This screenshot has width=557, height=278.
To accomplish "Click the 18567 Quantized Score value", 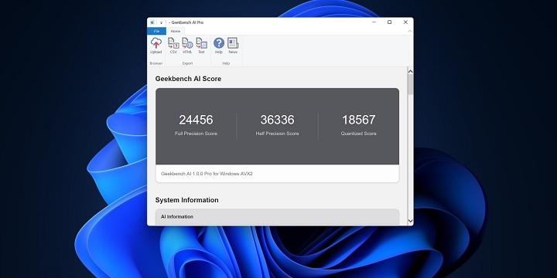I will [x=359, y=120].
